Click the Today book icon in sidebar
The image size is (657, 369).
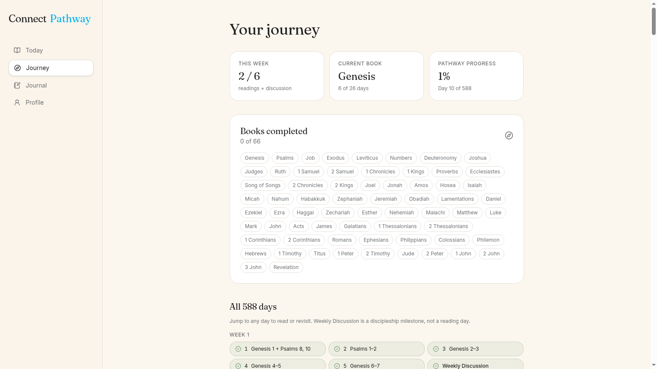pyautogui.click(x=17, y=50)
